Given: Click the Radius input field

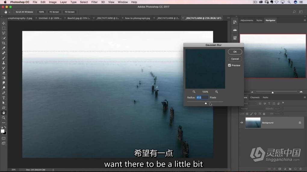Looking at the screenshot, I should tap(202, 98).
